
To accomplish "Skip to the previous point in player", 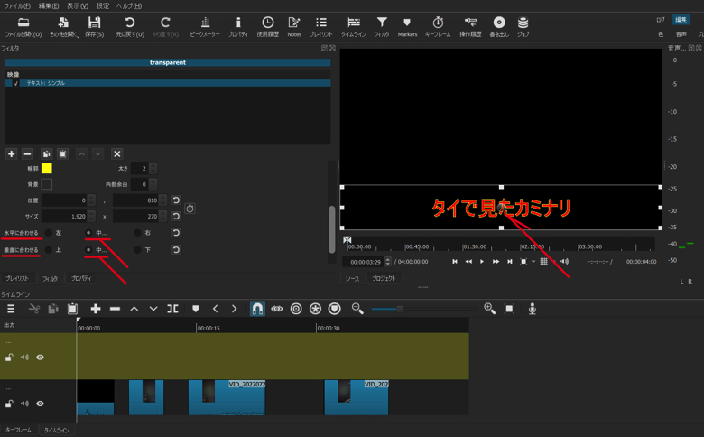I will 455,262.
